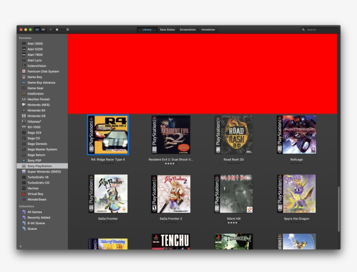Image resolution: width=357 pixels, height=272 pixels.
Task: Select Super Nintendo (SNES) in sidebar
Action: [x=42, y=172]
